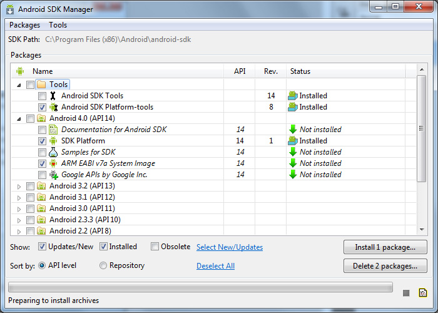The image size is (438, 313).
Task: Click the Google APIs by Google Inc. icon
Action: [54, 175]
